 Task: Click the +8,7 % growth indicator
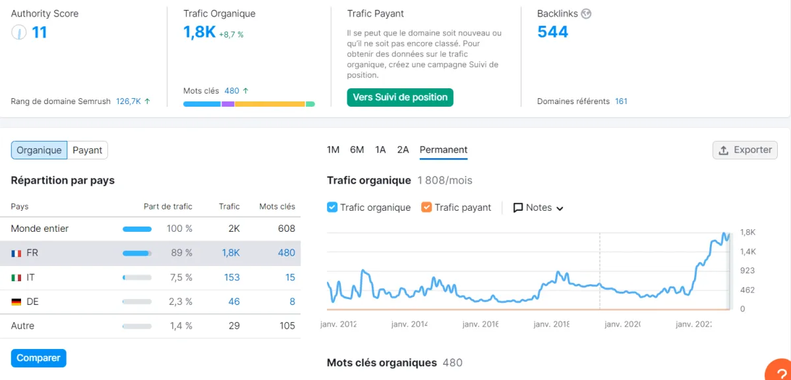click(231, 34)
